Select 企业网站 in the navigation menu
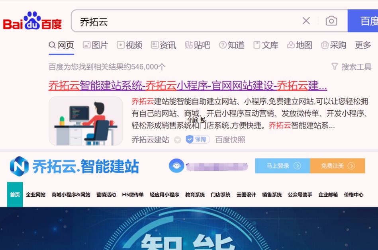Viewport: 378px width, 250px height. 36,195
